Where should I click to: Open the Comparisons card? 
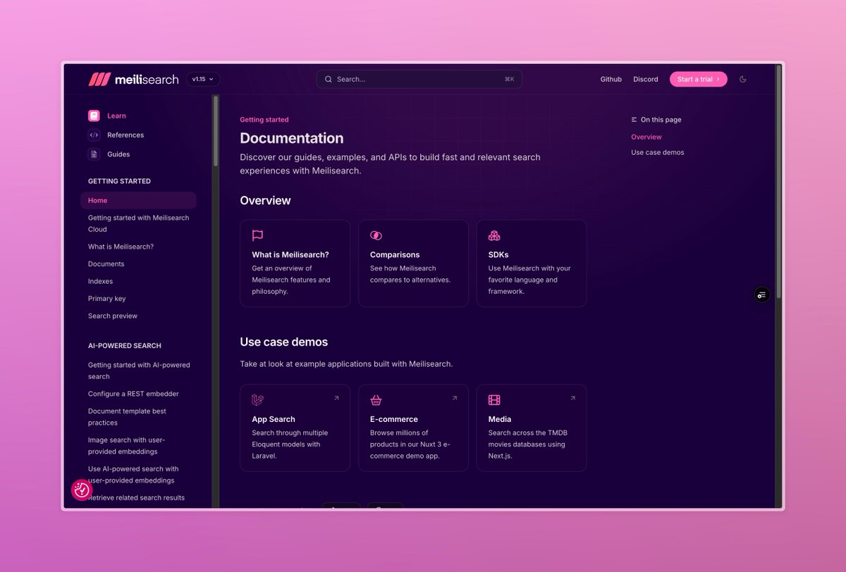pyautogui.click(x=413, y=263)
